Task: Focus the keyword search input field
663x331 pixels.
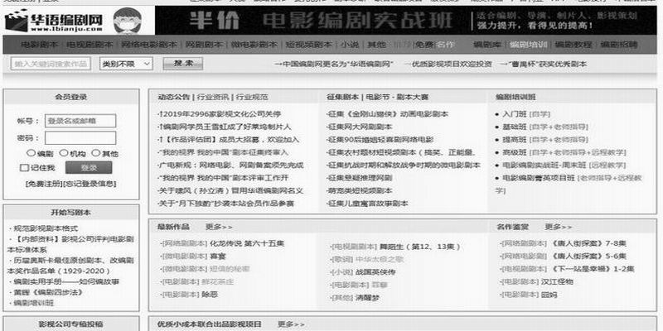Action: (51, 65)
